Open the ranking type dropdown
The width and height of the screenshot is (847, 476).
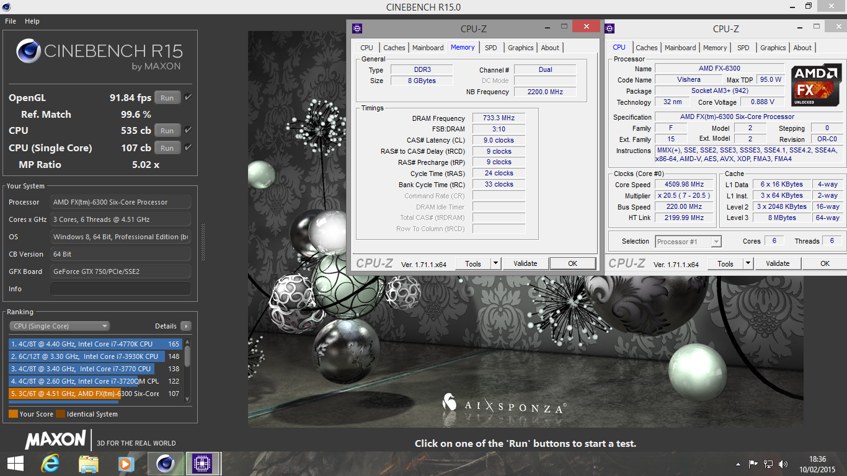(59, 326)
